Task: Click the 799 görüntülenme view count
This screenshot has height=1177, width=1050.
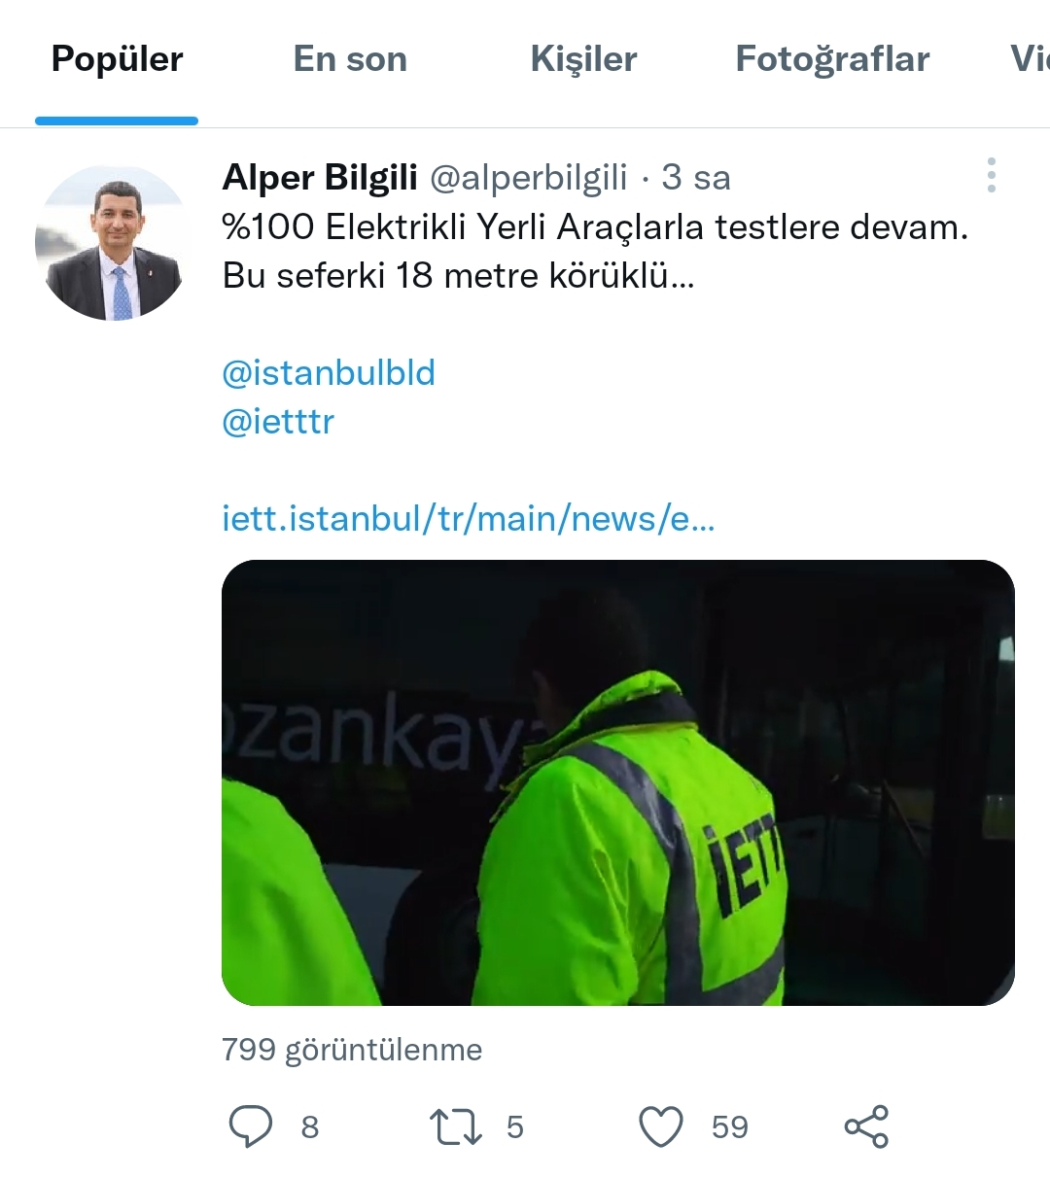Action: point(352,1050)
